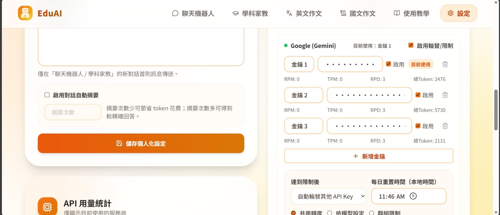Enable 啟用對話自動摘要 checkbox

tap(47, 95)
